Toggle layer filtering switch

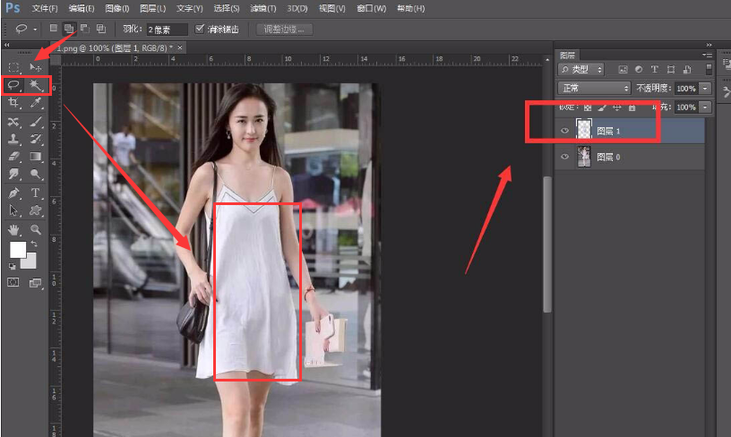[709, 70]
